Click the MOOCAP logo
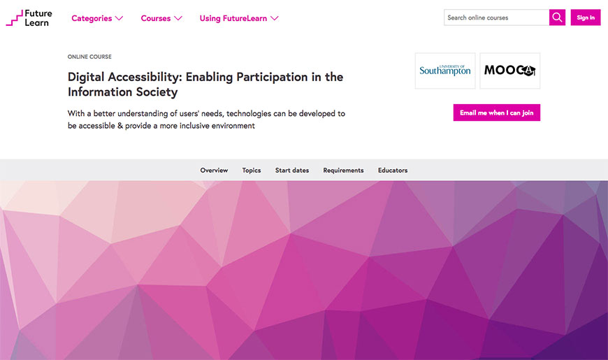608x360 pixels. [510, 71]
